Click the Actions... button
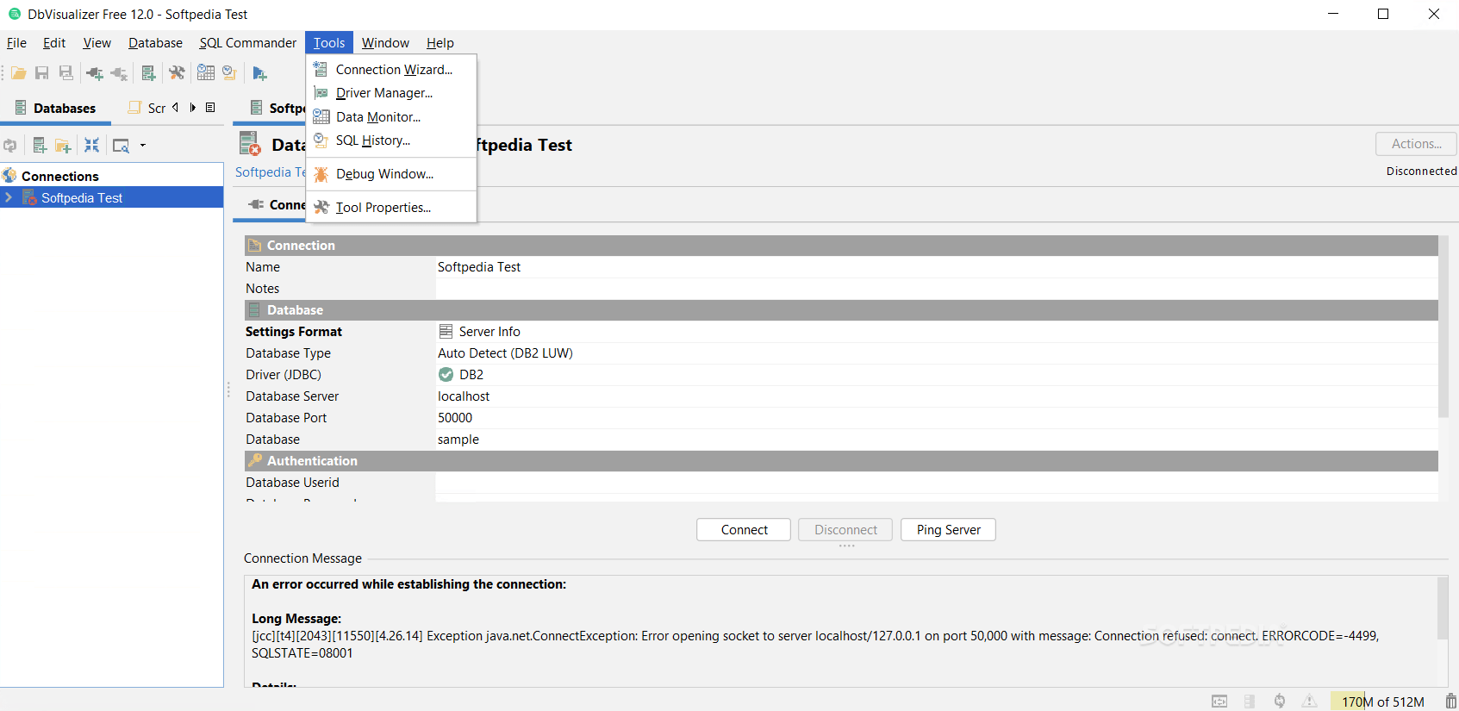 1416,144
